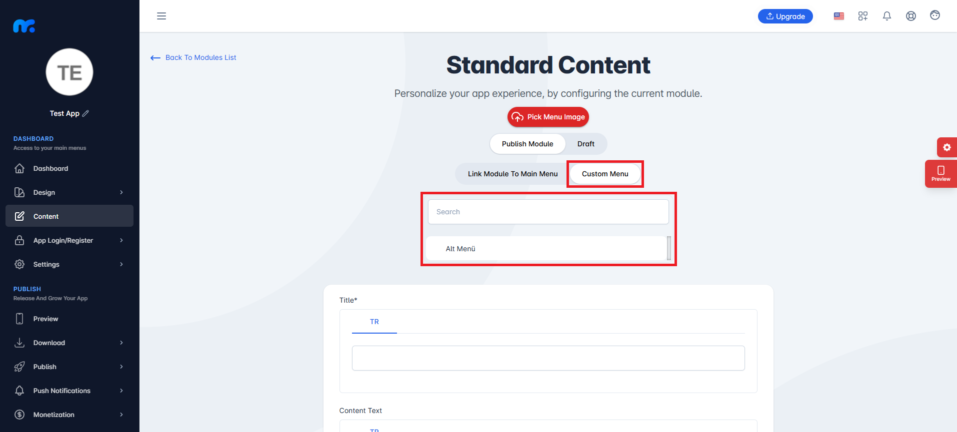The height and width of the screenshot is (432, 957).
Task: Open Push Notifications in the sidebar
Action: [69, 391]
